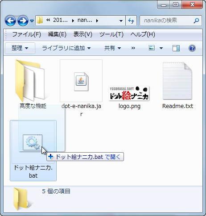Click the folder icon in address bar
This screenshot has width=206, height=216.
40,20
